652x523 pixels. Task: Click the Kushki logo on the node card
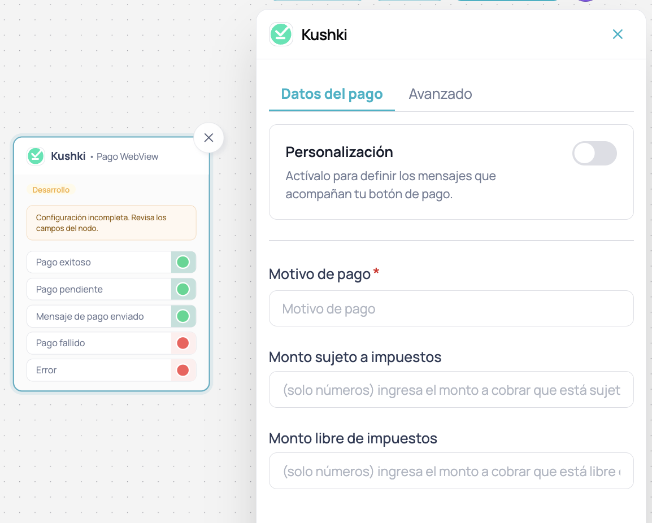pyautogui.click(x=36, y=156)
